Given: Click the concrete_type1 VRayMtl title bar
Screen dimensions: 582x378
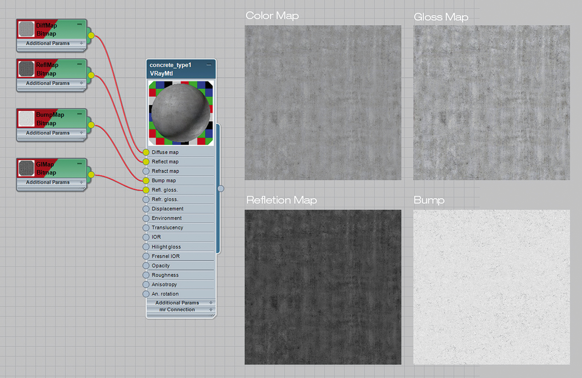Looking at the screenshot, I should click(x=175, y=69).
